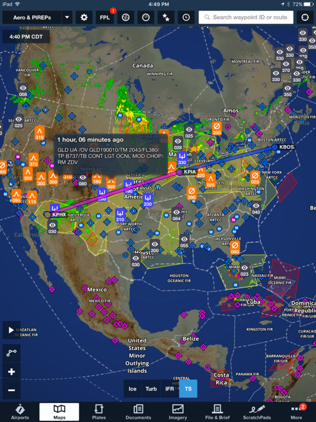Open the globe overlay icon in toolbar
316x422 pixels.
click(126, 18)
